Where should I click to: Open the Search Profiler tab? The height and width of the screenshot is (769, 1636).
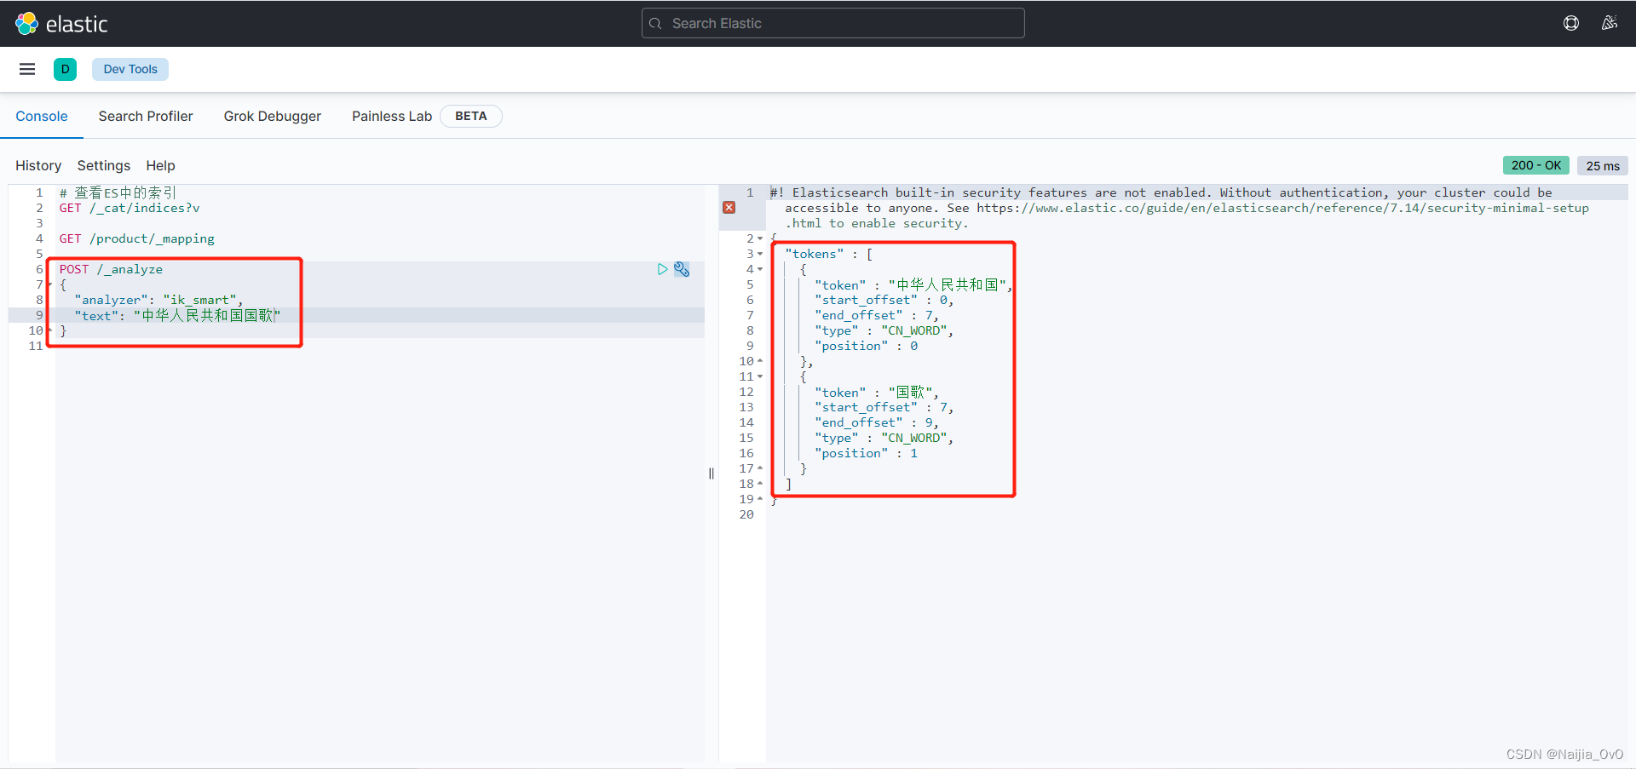point(146,116)
